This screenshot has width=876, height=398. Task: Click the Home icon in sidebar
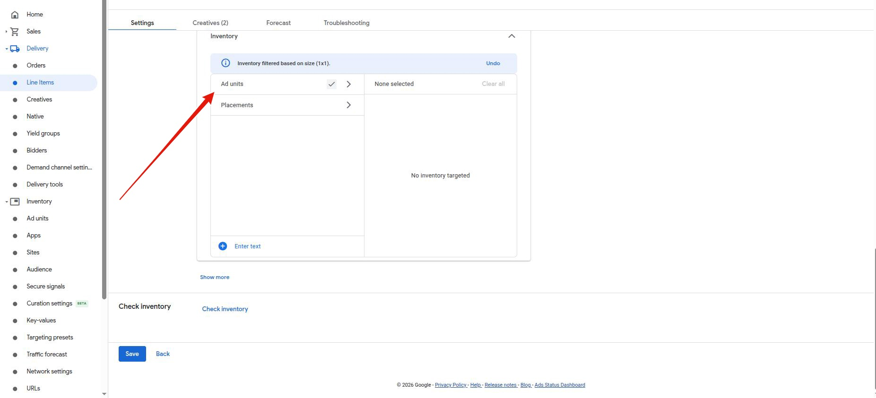click(x=15, y=15)
